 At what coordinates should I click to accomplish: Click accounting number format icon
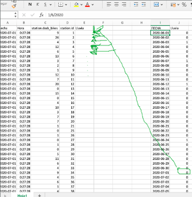pos(173,5)
